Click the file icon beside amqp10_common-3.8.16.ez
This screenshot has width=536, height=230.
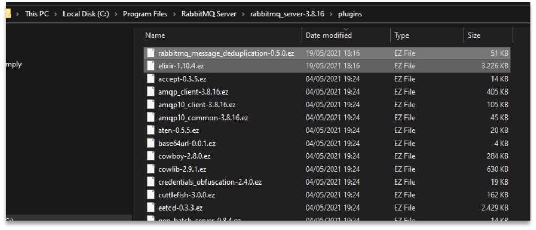(151, 118)
